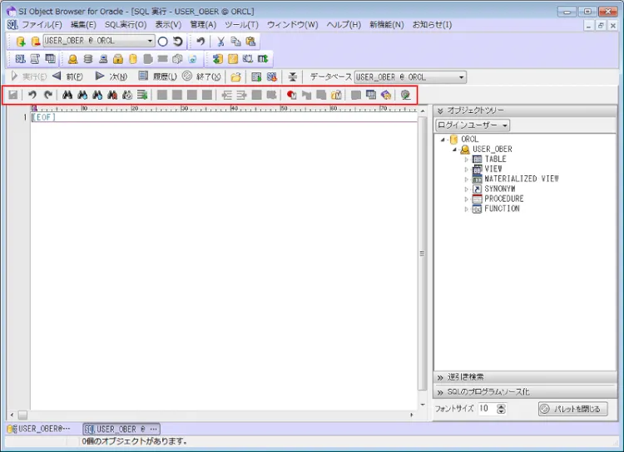624x452 pixels.
Task: Click the red replace binoculars icon
Action: point(112,95)
